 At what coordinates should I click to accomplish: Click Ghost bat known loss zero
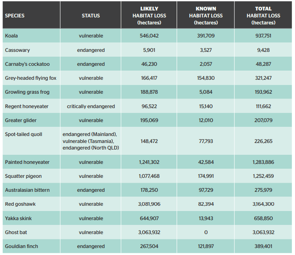[x=206, y=232]
